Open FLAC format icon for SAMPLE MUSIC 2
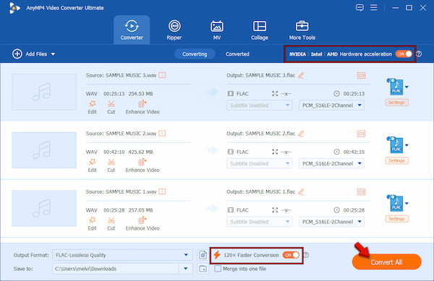This screenshot has height=281, width=434. 396,145
